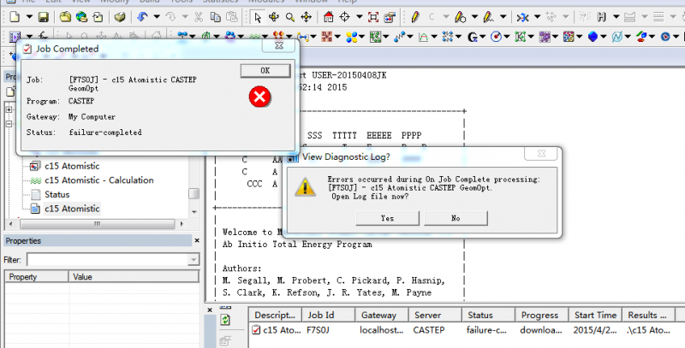The height and width of the screenshot is (348, 685).
Task: Click the Save floppy disk icon
Action: tap(44, 17)
